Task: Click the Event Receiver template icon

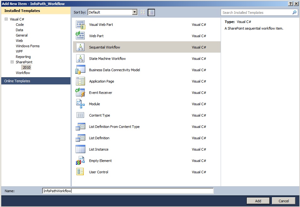Action: point(80,93)
